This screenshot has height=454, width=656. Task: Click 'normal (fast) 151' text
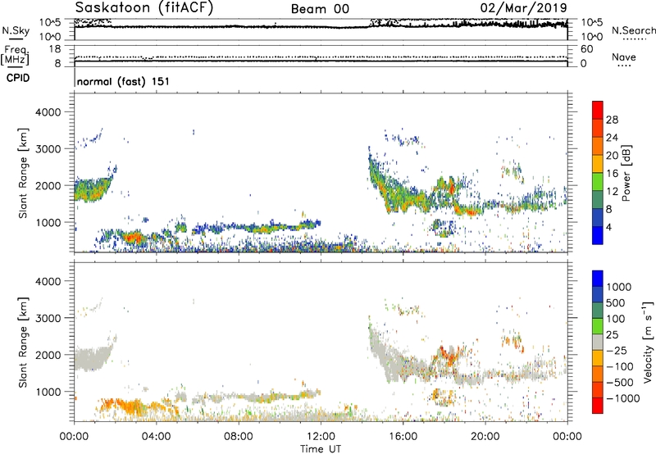(123, 81)
